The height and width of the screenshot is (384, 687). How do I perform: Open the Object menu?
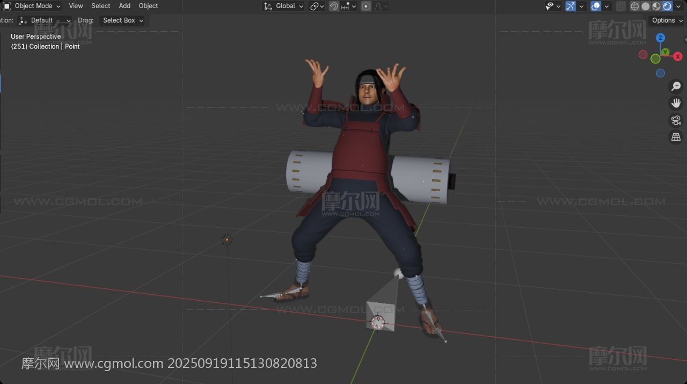[x=148, y=6]
